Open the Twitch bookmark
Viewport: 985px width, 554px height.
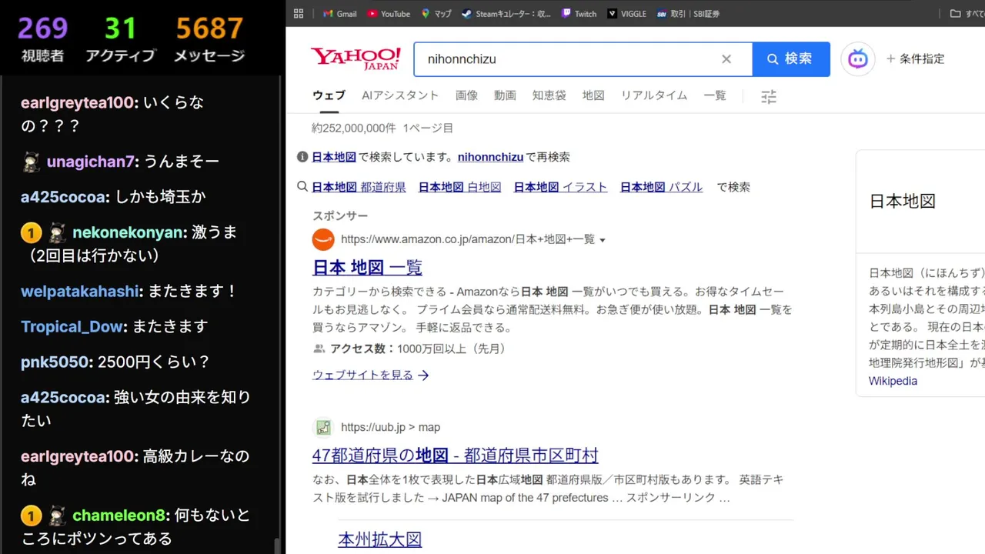[579, 13]
